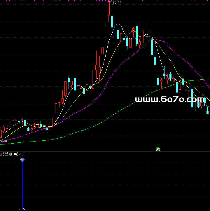Screen dimensions: 210x211
Task: Click the divider between price and indicator panels
Action: click(x=105, y=151)
